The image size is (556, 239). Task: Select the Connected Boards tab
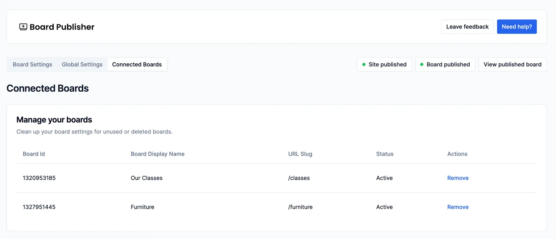click(137, 65)
